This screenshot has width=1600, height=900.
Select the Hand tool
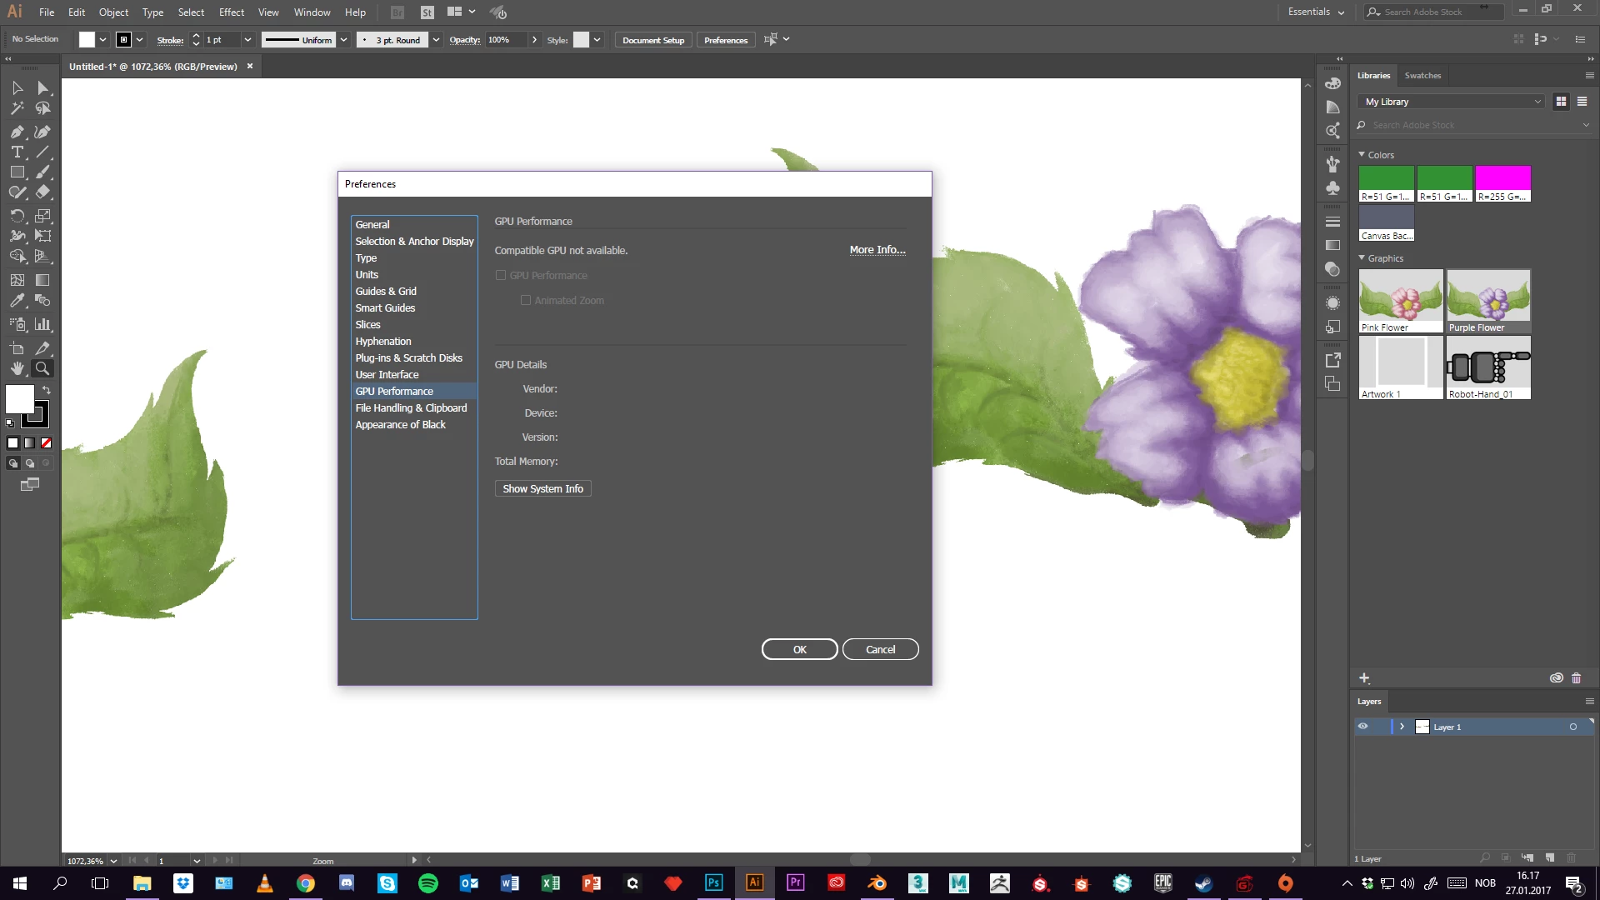17,368
